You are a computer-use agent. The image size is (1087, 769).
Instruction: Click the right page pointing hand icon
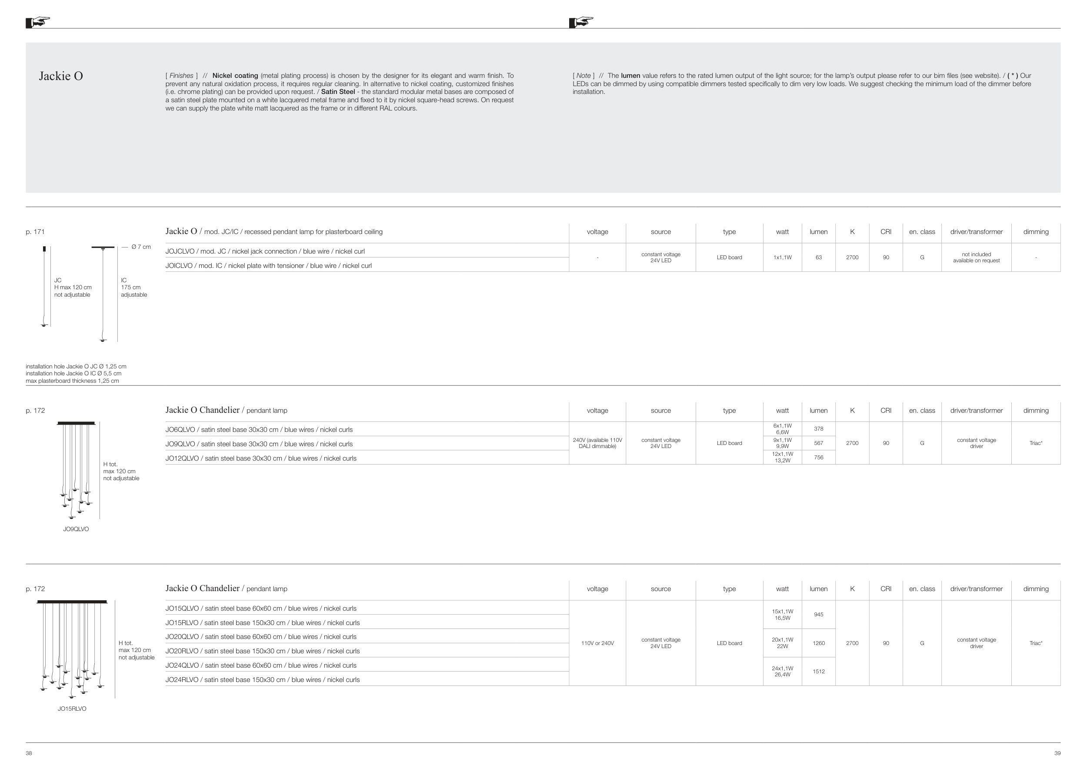click(x=581, y=22)
